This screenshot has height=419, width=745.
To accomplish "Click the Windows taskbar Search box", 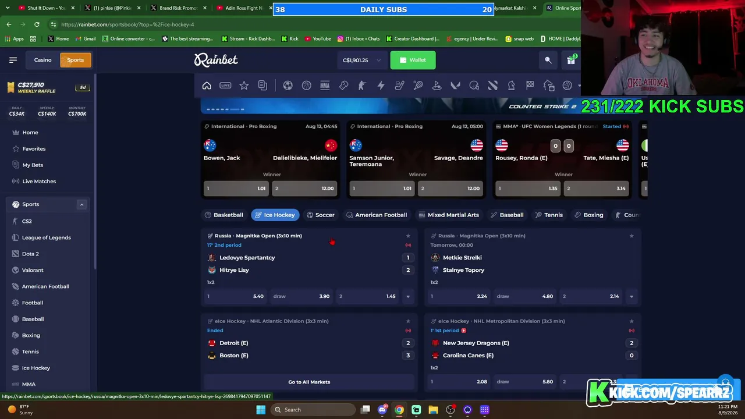I will click(x=314, y=410).
